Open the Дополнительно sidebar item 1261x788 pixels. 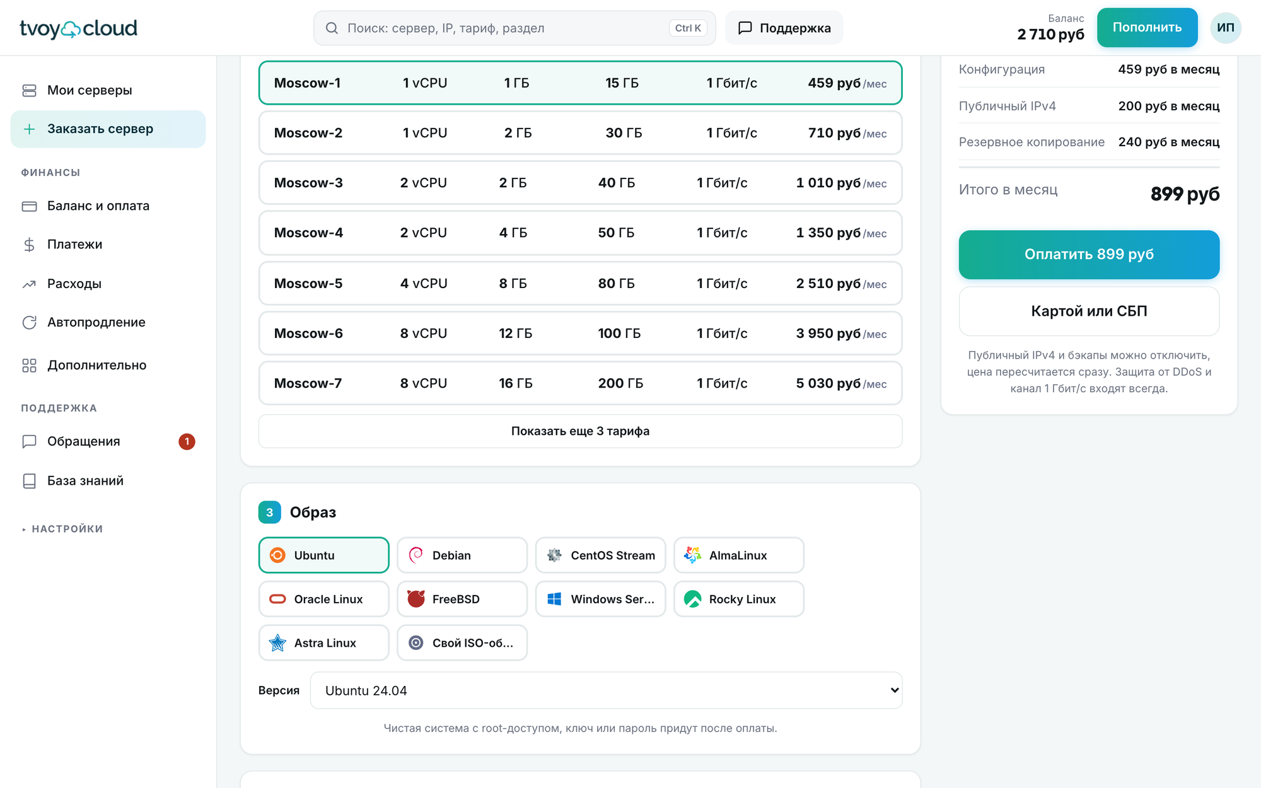(108, 366)
